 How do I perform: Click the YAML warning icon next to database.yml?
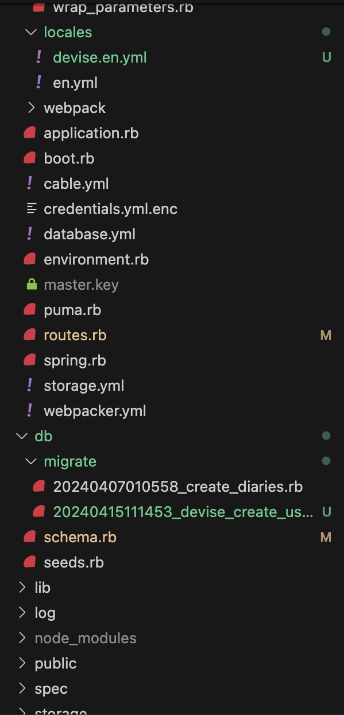click(29, 234)
